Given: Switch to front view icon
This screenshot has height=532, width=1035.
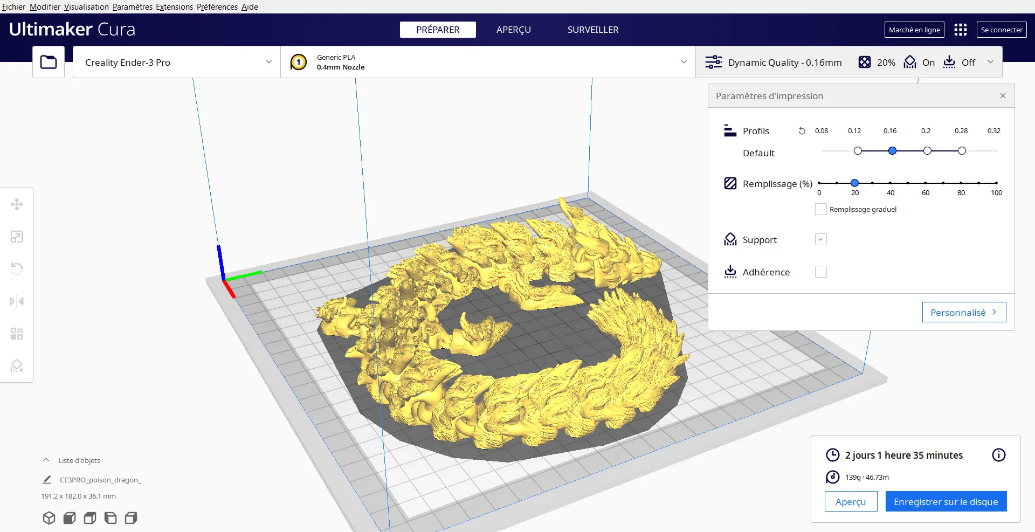Looking at the screenshot, I should click(70, 518).
